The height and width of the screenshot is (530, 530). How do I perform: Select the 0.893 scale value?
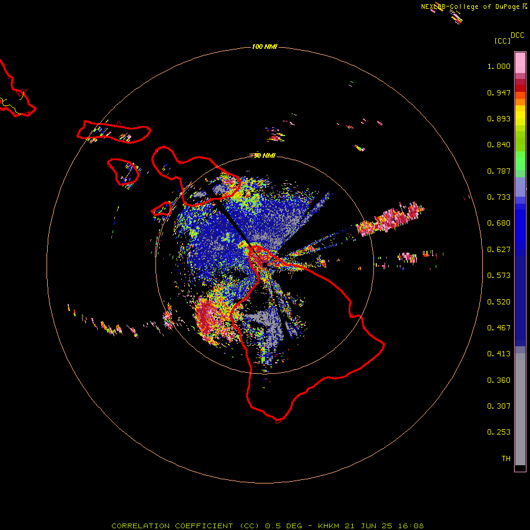pos(499,118)
